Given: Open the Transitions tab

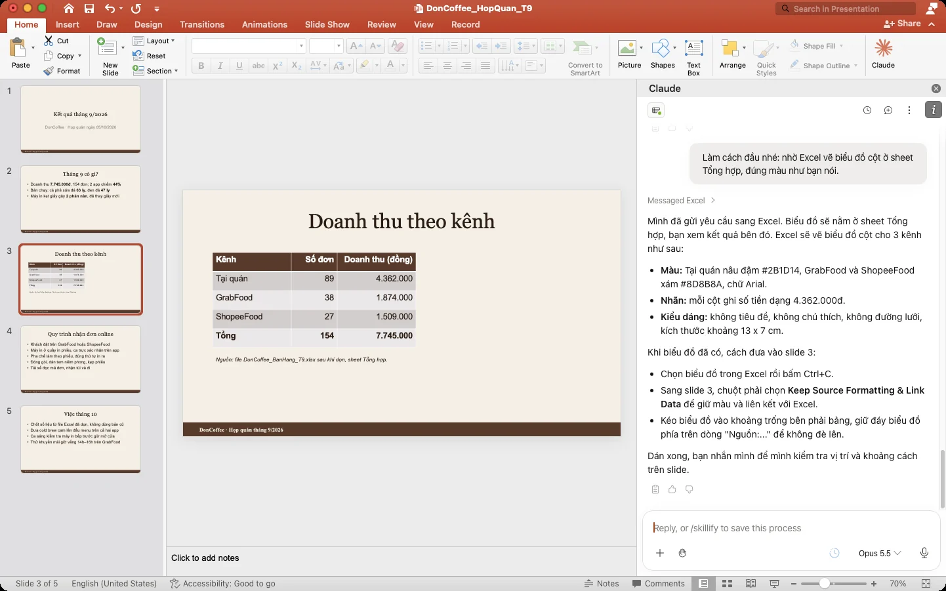Looking at the screenshot, I should tap(202, 24).
